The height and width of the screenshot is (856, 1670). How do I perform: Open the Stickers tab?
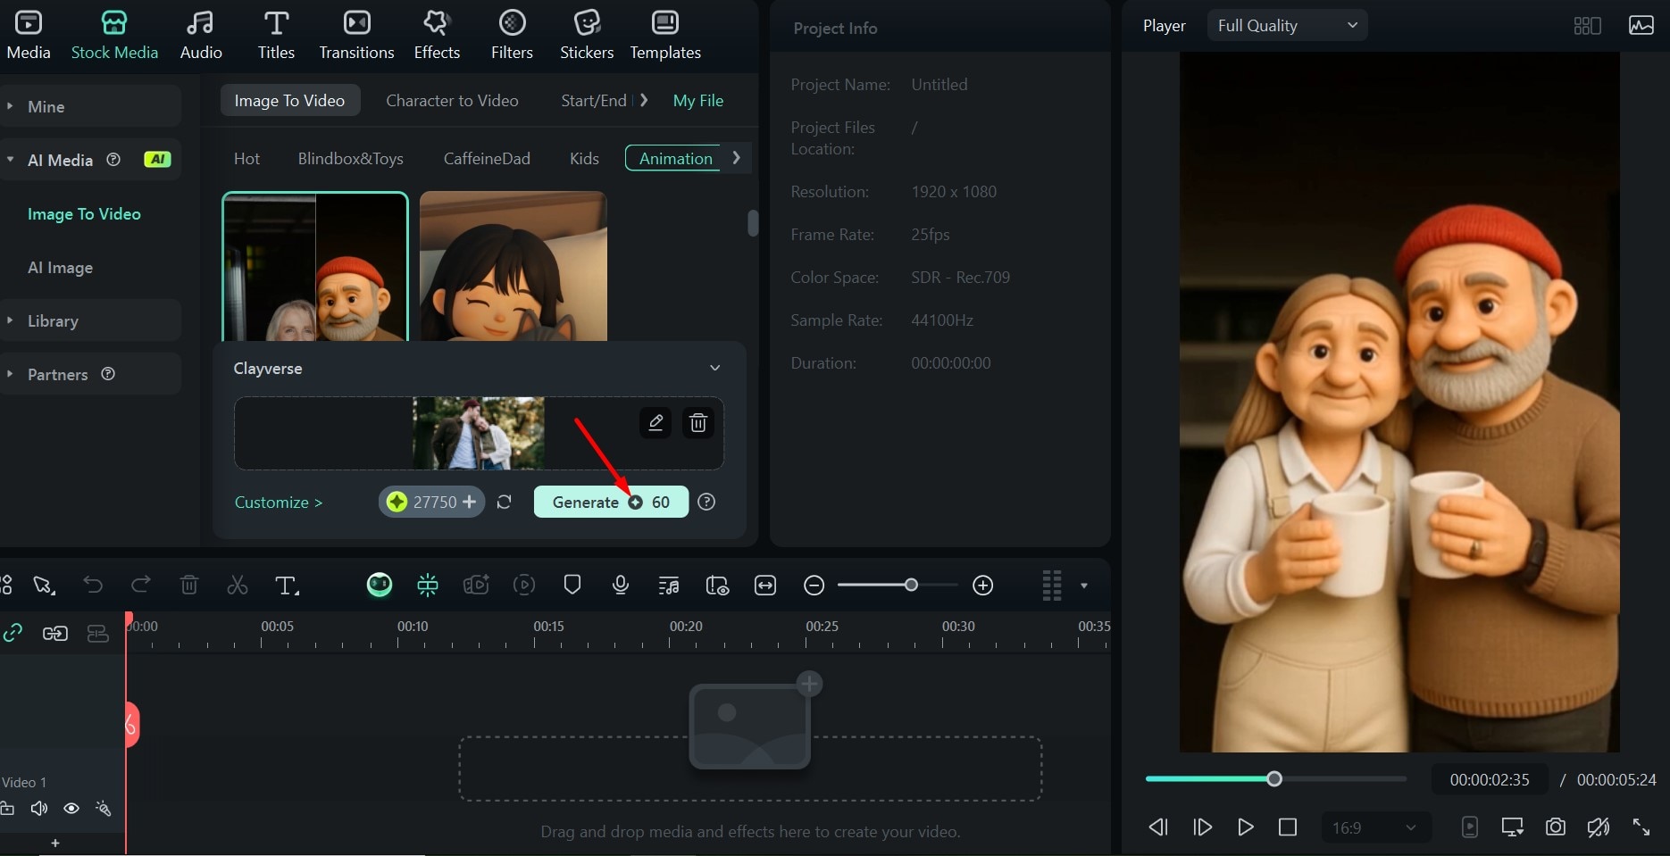coord(587,36)
